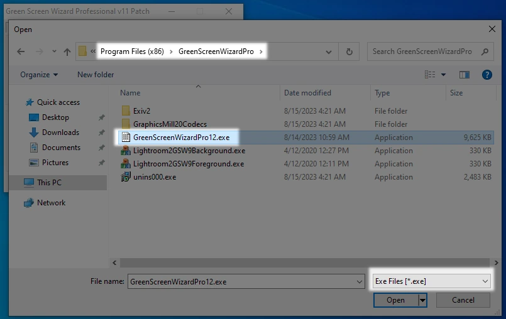Select GreenScreenWizardPro breadcrumb segment
Screen dimensions: 506x319
pyautogui.click(x=216, y=51)
